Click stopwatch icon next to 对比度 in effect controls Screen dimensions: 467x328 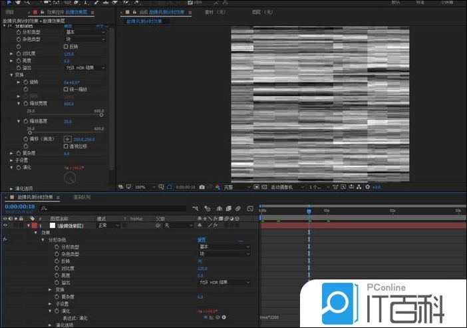click(19, 53)
